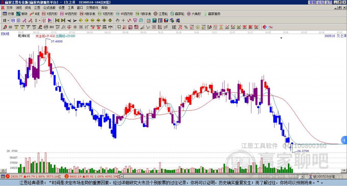Click the 收300516分笔 status item
Viewport: 347px width, 186px height.
(x=322, y=176)
